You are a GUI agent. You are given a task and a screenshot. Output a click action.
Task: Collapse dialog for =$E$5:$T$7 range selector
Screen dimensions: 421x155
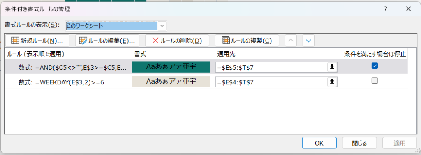[332, 67]
